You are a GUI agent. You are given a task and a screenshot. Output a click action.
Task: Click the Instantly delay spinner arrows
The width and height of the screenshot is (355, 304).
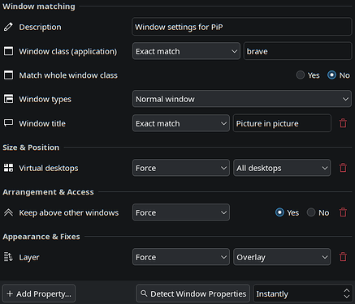[346, 293]
